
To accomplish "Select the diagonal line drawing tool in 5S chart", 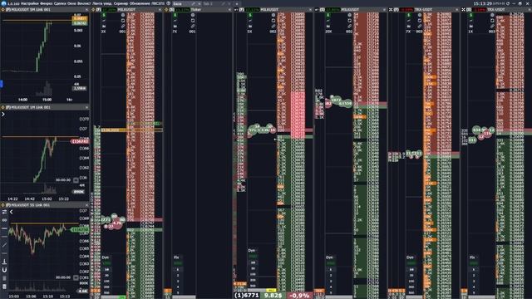I will [x=4, y=245].
